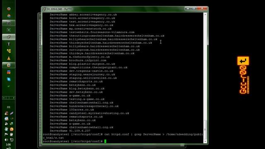Click the cat httpd.conf grep command line
Viewport: 265px width, 149px height.
pos(123,136)
